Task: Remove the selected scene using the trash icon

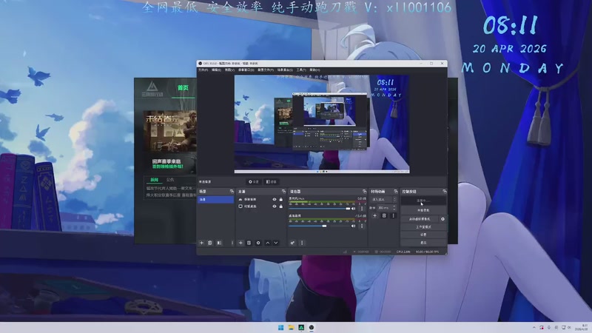Action: click(210, 243)
